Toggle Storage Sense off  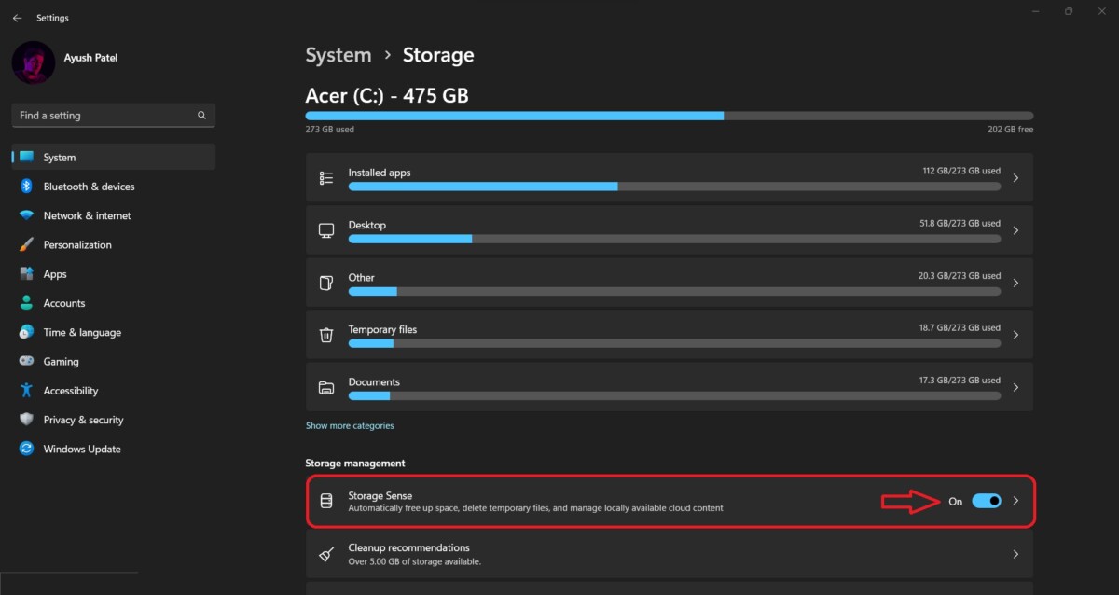987,501
